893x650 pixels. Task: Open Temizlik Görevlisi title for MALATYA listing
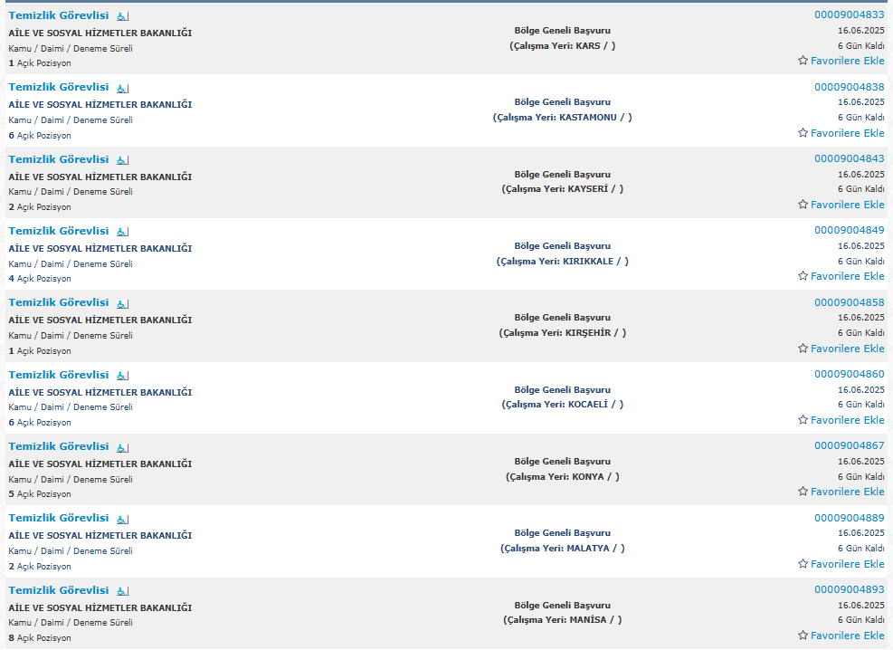tap(59, 518)
